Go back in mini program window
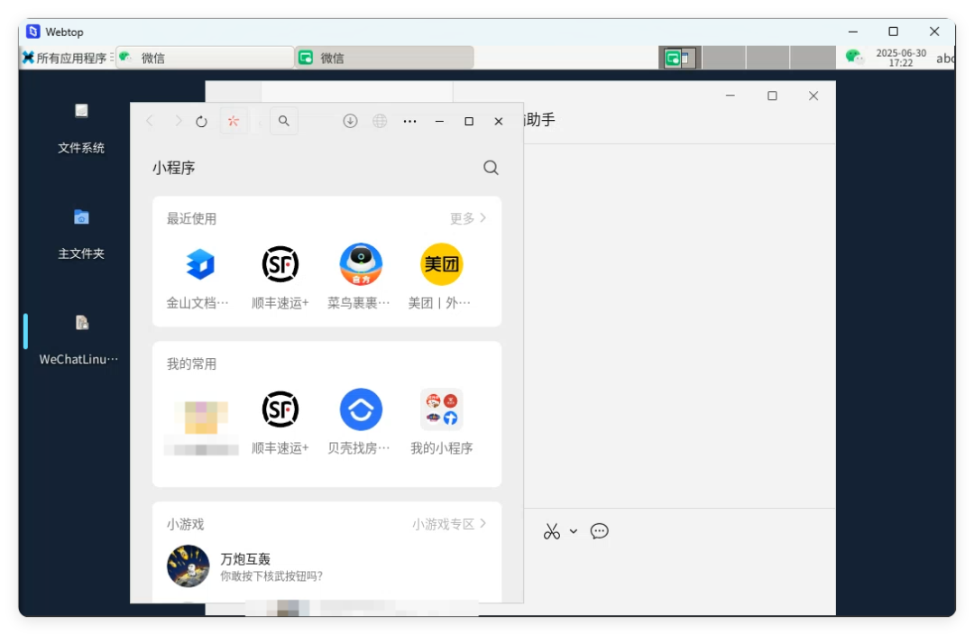This screenshot has height=635, width=974. (150, 121)
